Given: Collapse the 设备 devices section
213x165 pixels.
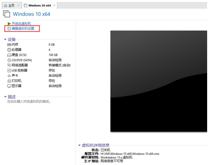Looking at the screenshot, I should click(x=5, y=39).
